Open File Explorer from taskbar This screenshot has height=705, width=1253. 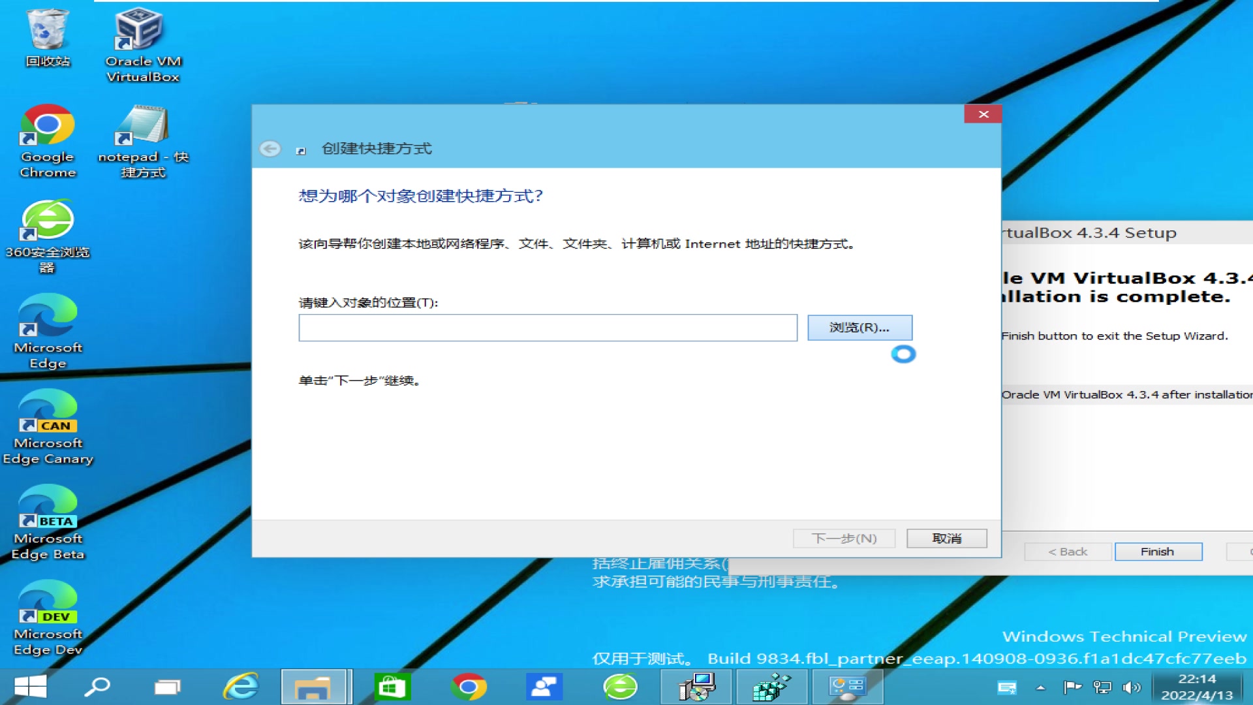[315, 687]
